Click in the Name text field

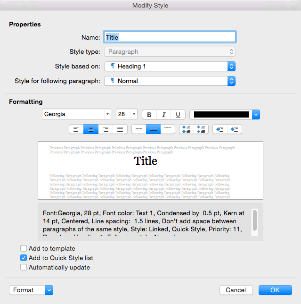tap(170, 37)
